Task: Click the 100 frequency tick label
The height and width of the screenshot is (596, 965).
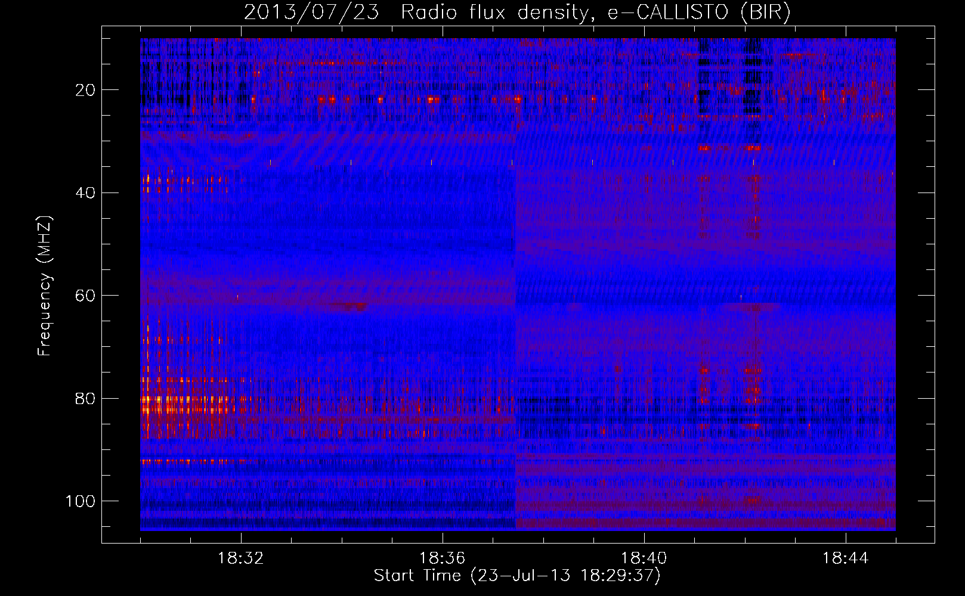Action: [x=81, y=501]
